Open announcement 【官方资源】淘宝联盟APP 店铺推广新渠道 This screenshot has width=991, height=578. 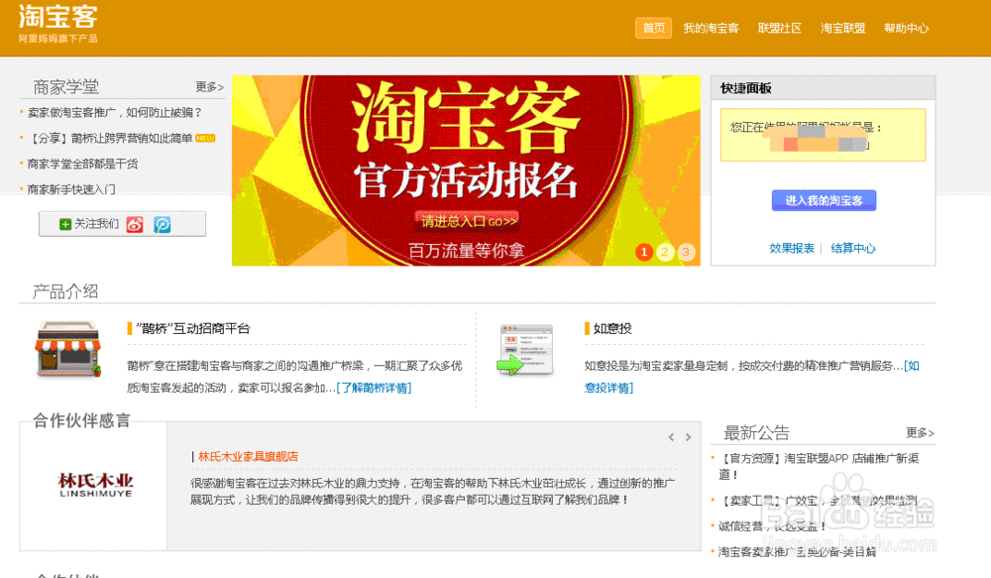(819, 466)
